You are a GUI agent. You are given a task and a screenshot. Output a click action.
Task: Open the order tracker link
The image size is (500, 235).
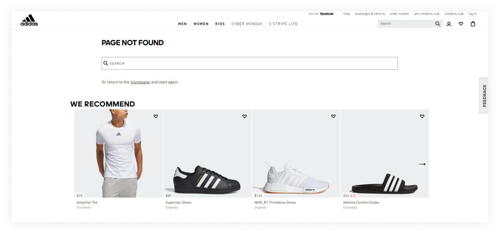399,14
